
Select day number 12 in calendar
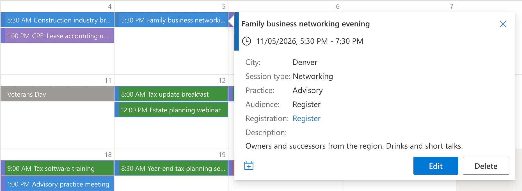click(222, 81)
